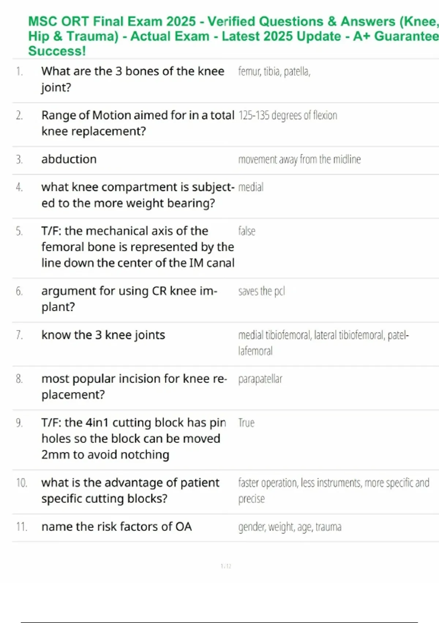The image size is (439, 623).
Task: Click the patient specific cutting blocks question
Action: click(130, 490)
